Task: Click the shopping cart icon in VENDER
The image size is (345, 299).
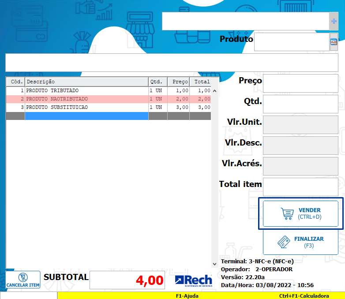Action: [x=287, y=213]
